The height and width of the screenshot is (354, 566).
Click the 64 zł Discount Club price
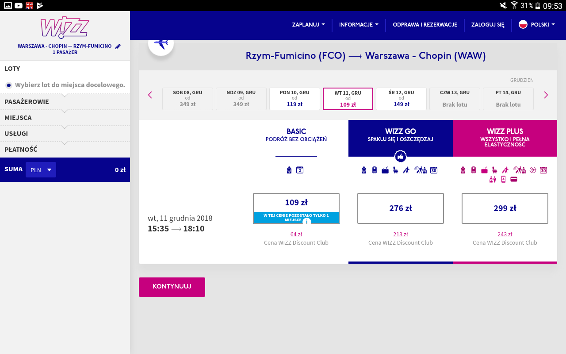pos(296,235)
